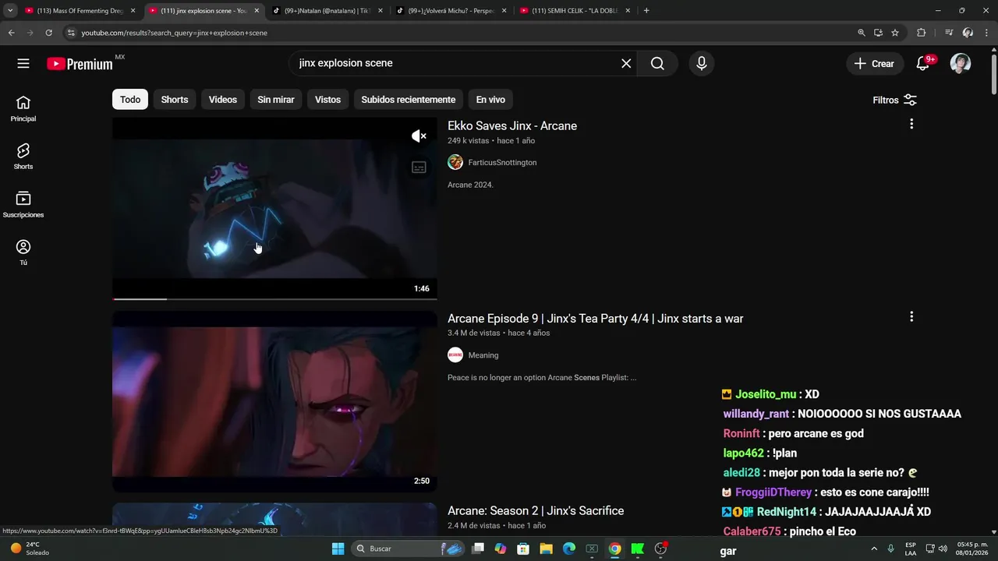
Task: Toggle captions on the video preview
Action: (x=419, y=168)
